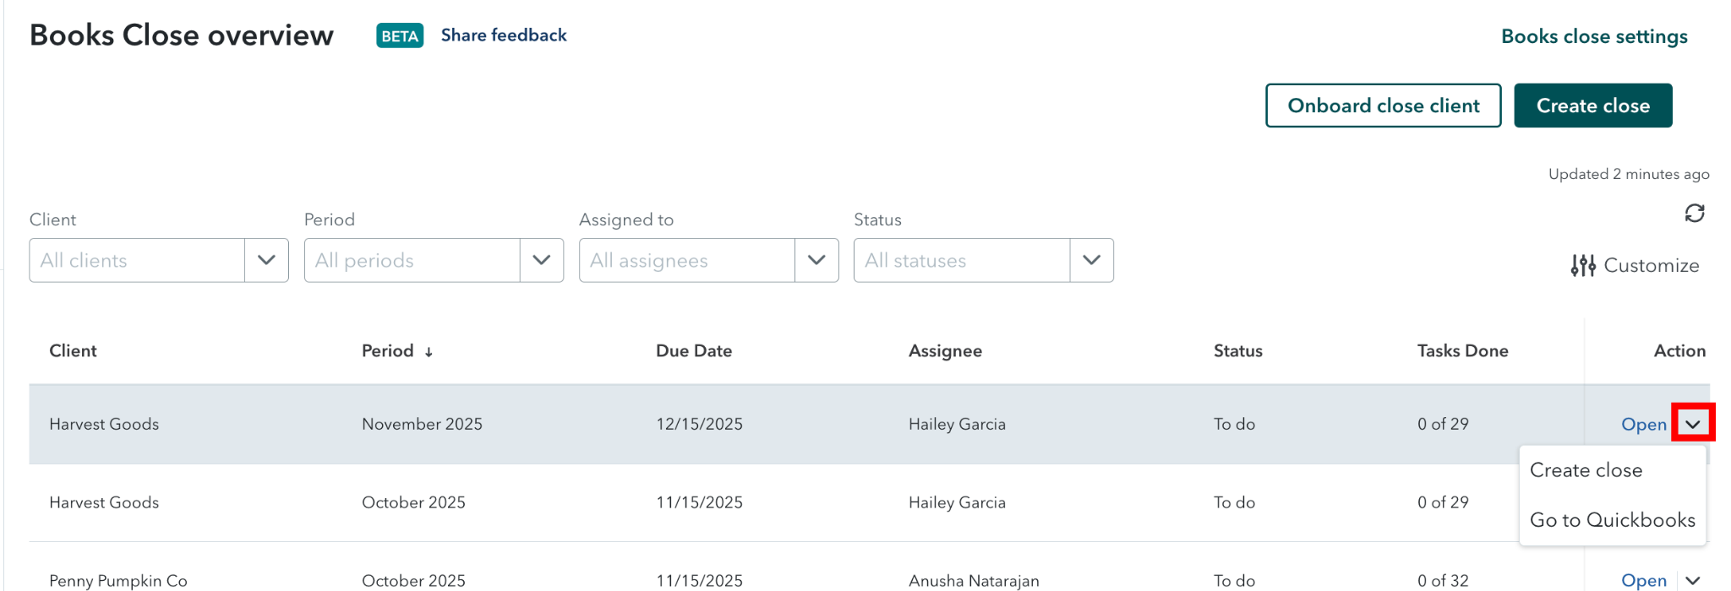Open the Penny Pumpkin Co close
Screen dimensions: 1731x591
1643,580
